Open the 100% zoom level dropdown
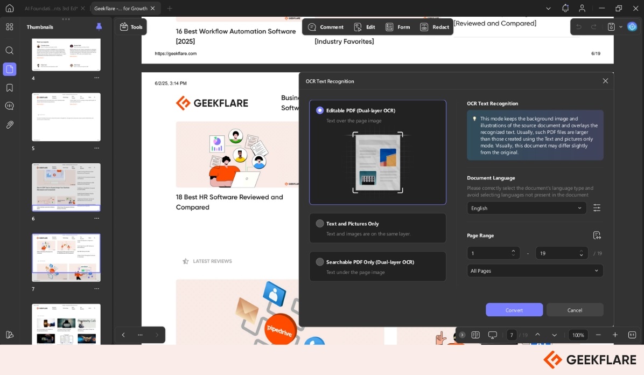Image resolution: width=644 pixels, height=375 pixels. (x=578, y=335)
